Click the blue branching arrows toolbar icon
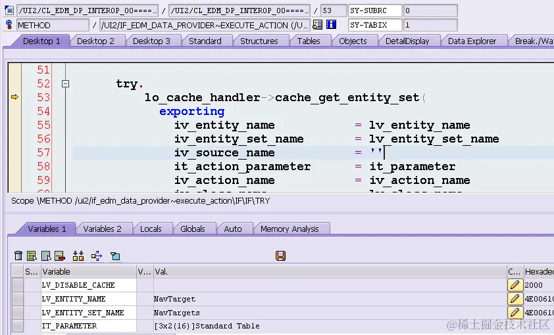 point(97,256)
